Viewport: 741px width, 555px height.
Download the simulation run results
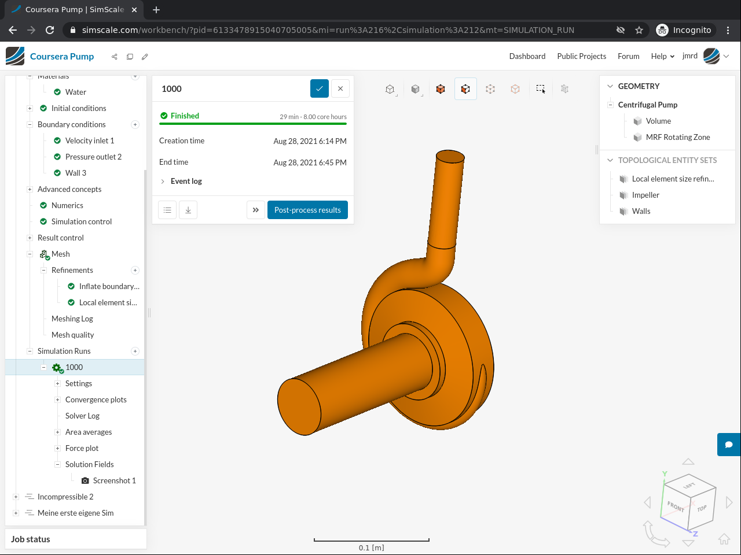point(188,210)
